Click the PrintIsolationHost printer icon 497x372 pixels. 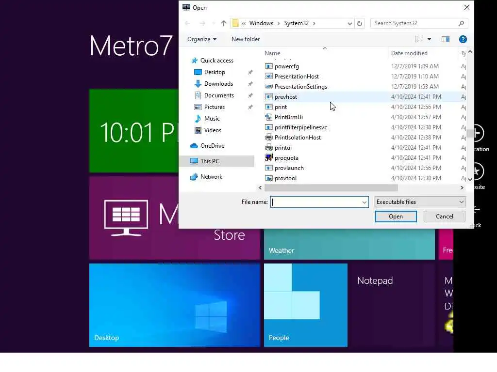pyautogui.click(x=268, y=137)
